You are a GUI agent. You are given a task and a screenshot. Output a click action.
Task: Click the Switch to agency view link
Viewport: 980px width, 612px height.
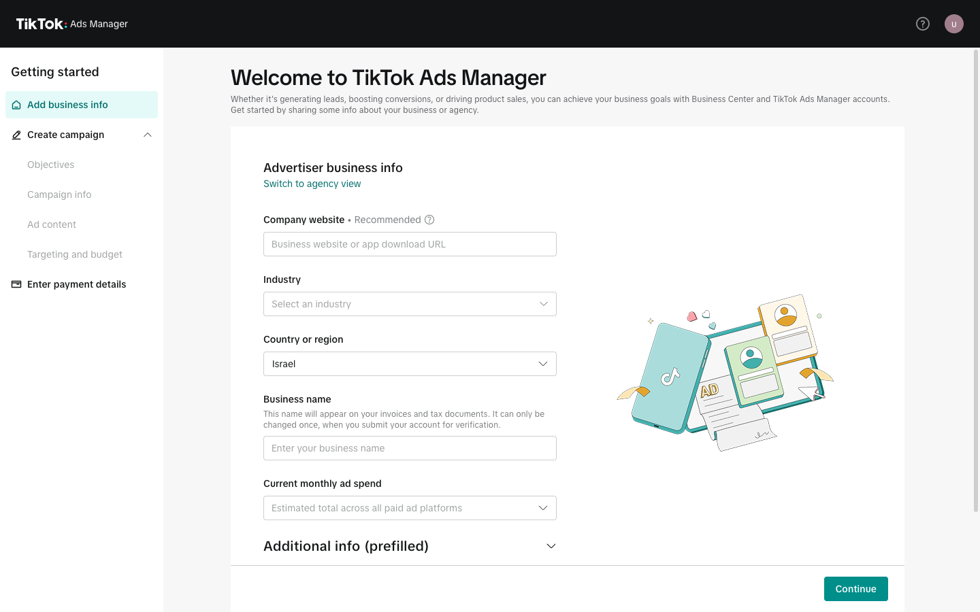click(312, 184)
